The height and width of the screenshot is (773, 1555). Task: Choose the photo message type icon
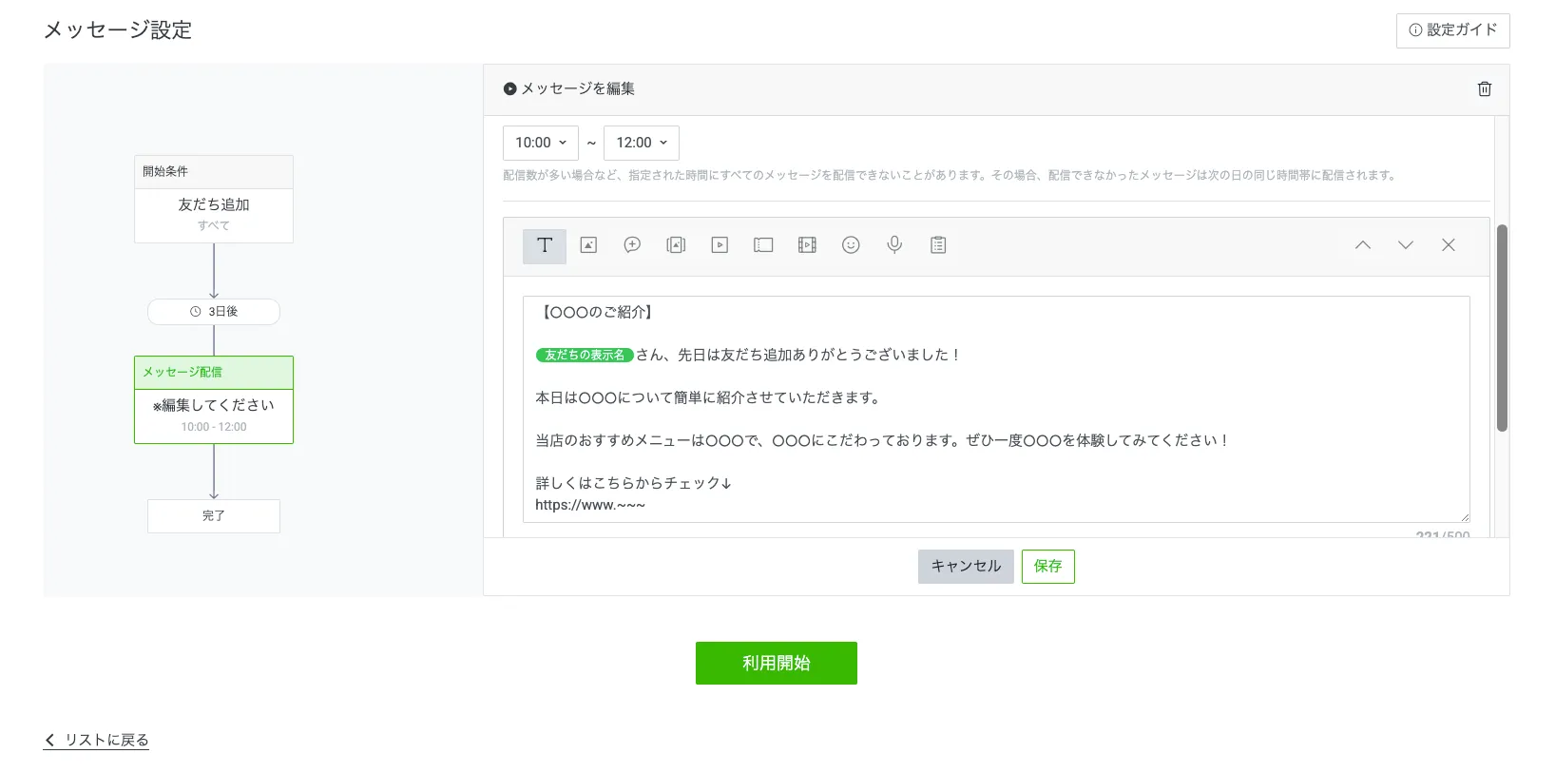[588, 245]
